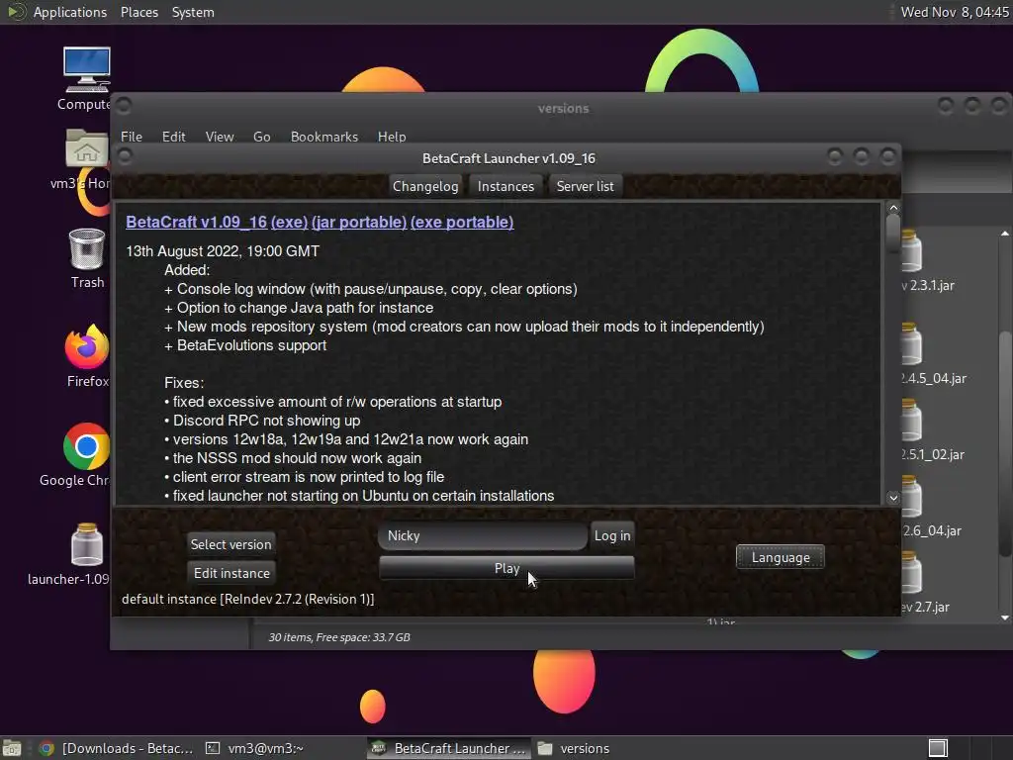The image size is (1013, 760).
Task: Select the 2.7.jar file icon
Action: pyautogui.click(x=910, y=573)
